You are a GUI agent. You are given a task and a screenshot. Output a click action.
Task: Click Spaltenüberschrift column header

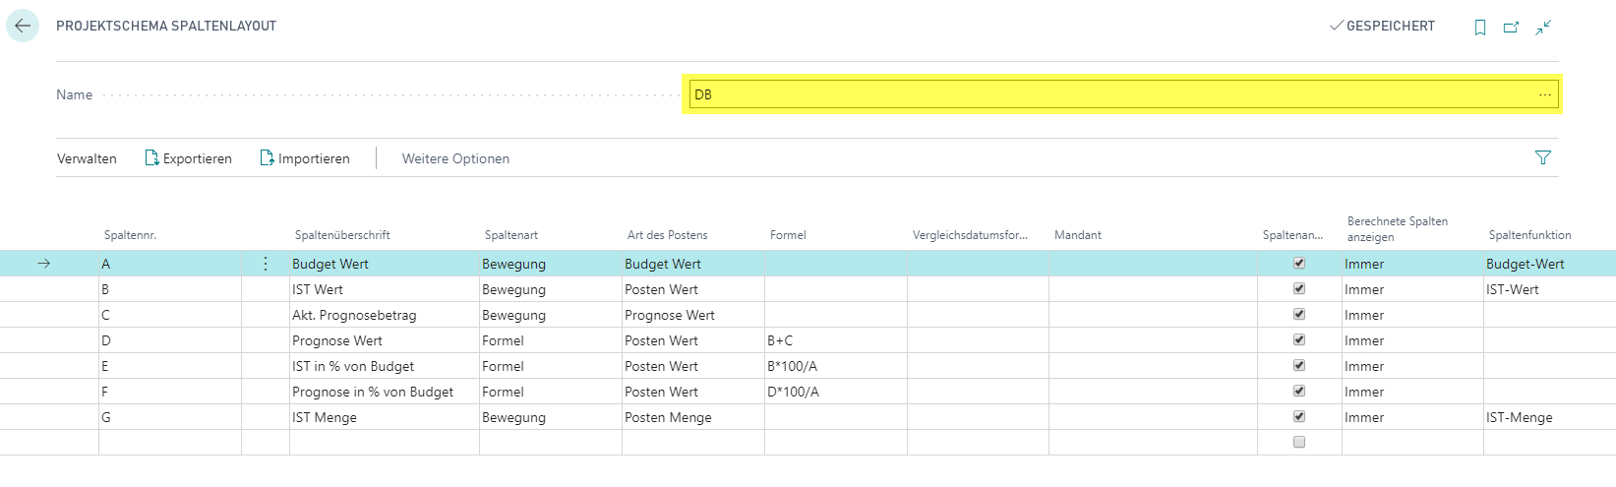coord(342,235)
